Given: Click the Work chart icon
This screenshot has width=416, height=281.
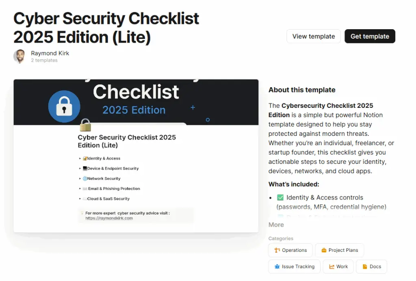Looking at the screenshot, I should (332, 266).
